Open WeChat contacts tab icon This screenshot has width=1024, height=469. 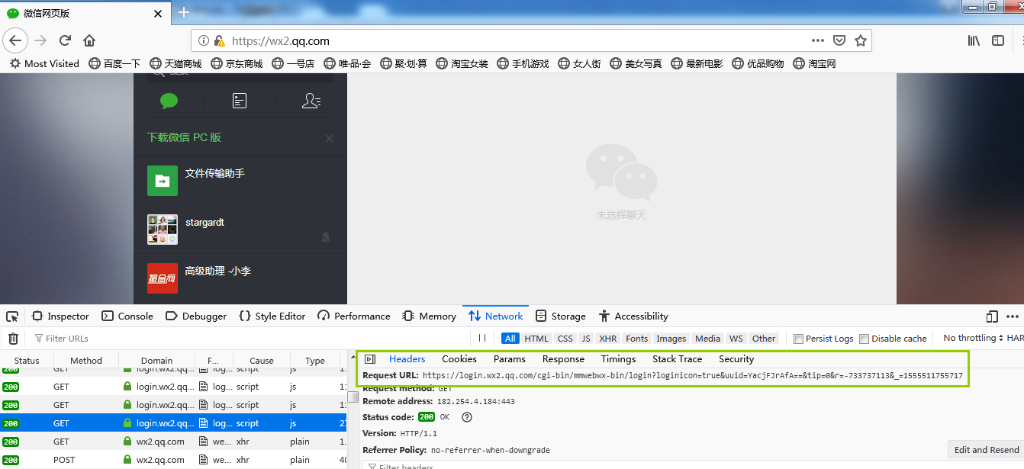tap(311, 101)
